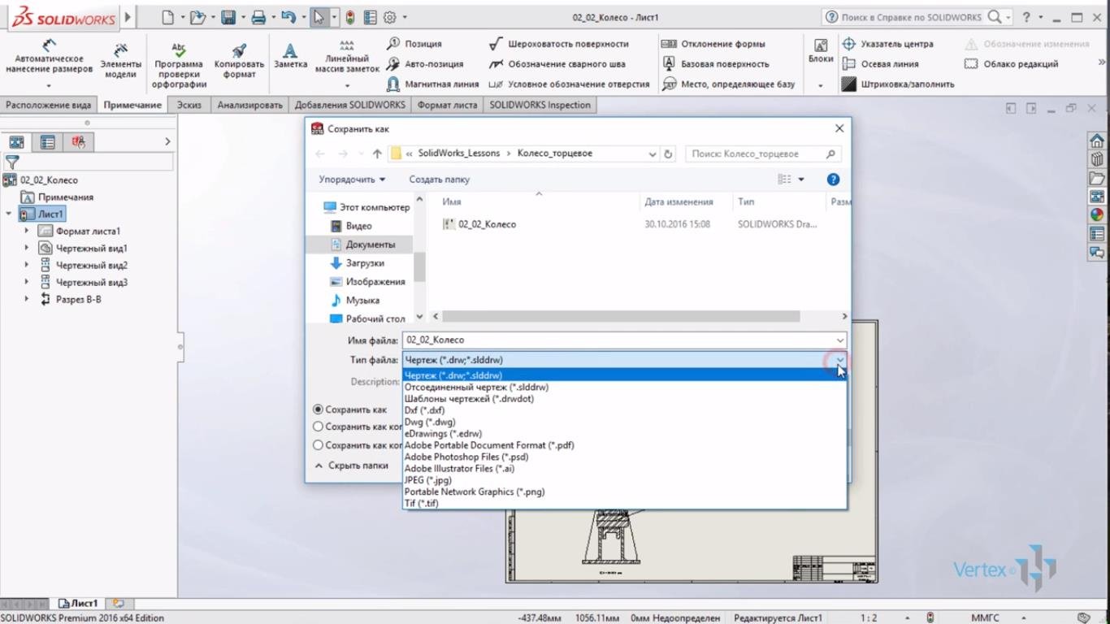Switch to SOLIDWORKS Inspection tab

point(540,105)
